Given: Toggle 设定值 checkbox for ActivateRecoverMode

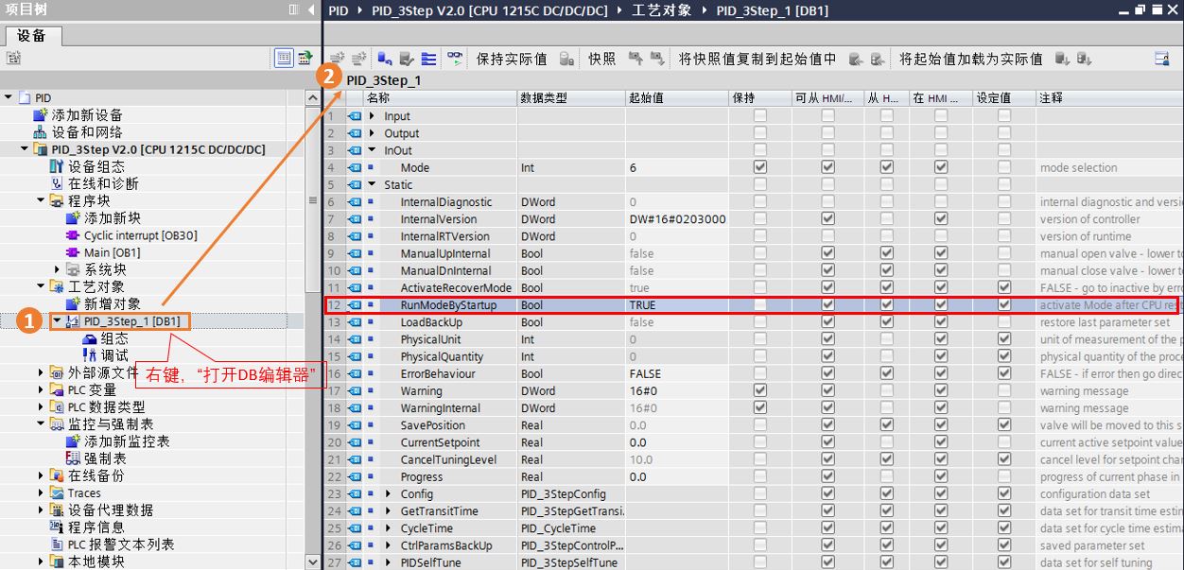Looking at the screenshot, I should click(1004, 287).
